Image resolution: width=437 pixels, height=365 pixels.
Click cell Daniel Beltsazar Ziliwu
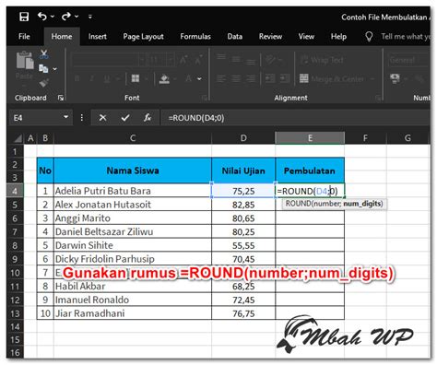[133, 231]
